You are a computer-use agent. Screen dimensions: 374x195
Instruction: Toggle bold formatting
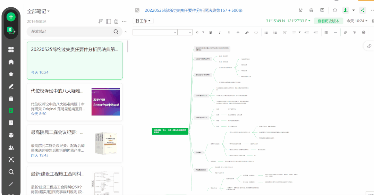(210, 32)
